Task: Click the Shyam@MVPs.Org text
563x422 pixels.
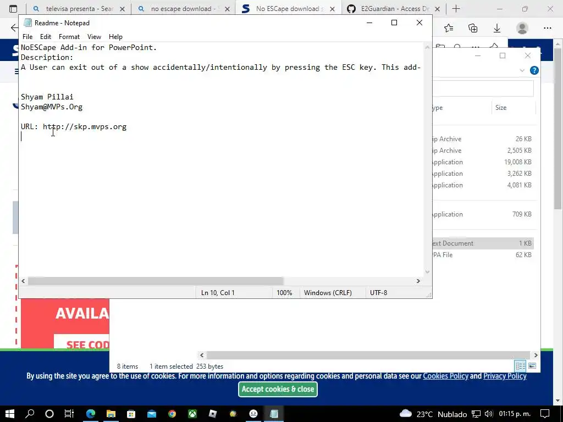Action: tap(52, 107)
